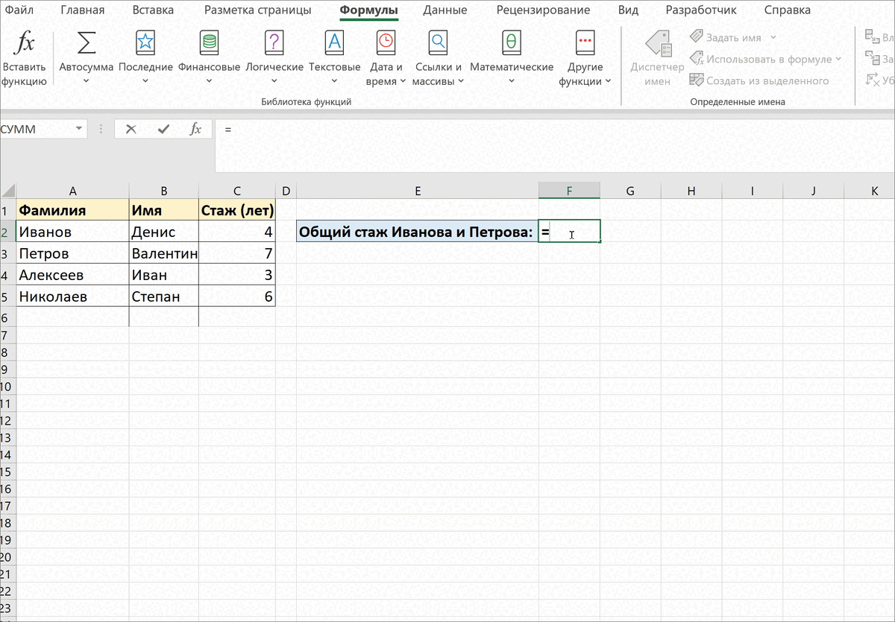Switch to the Вставка tab

(153, 10)
